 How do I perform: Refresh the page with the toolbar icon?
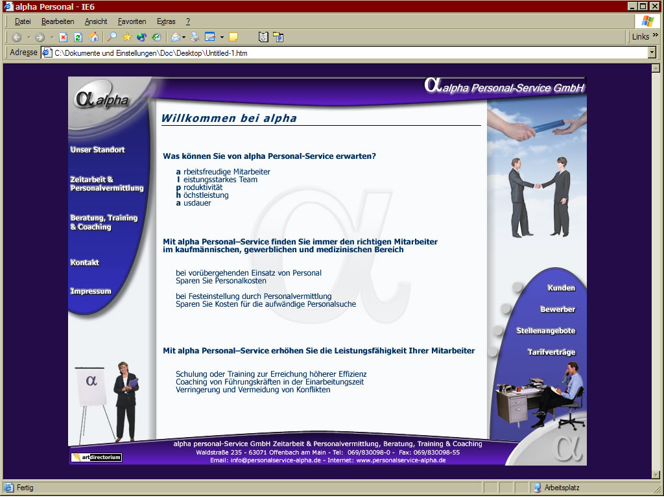78,37
